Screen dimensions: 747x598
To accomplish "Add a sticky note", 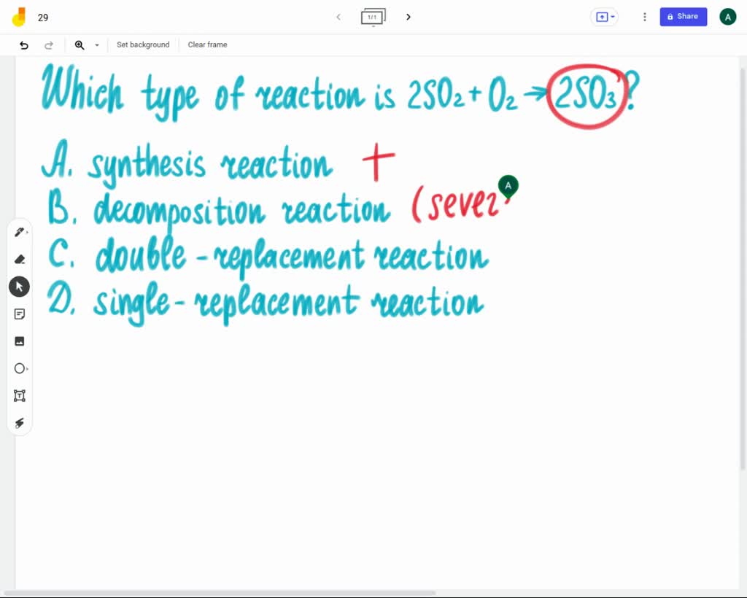I will coord(20,314).
